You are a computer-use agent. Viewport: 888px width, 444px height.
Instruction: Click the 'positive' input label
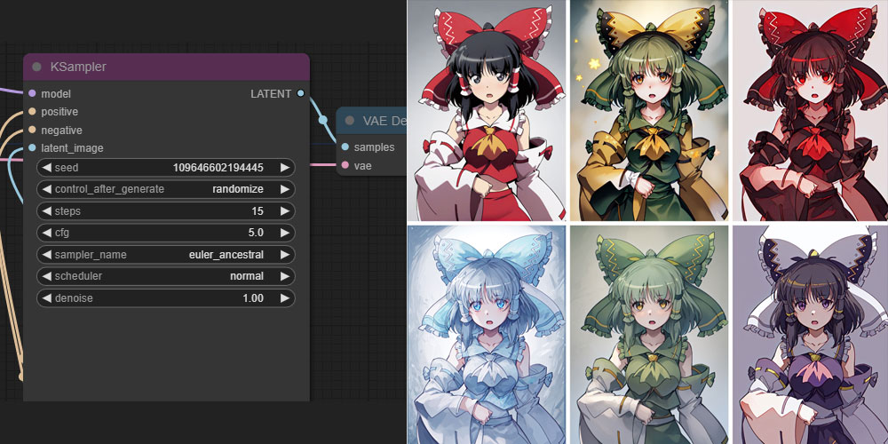[59, 112]
